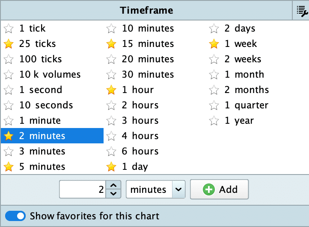Unstar the 1 hour timeframe
This screenshot has height=227, width=309.
pyautogui.click(x=111, y=90)
